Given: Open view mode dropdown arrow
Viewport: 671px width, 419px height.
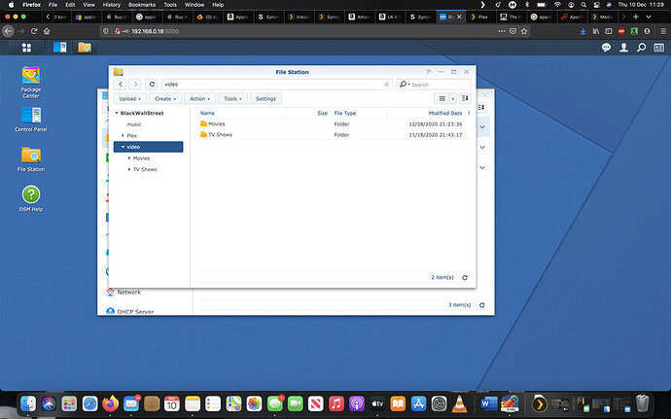Looking at the screenshot, I should pos(453,99).
